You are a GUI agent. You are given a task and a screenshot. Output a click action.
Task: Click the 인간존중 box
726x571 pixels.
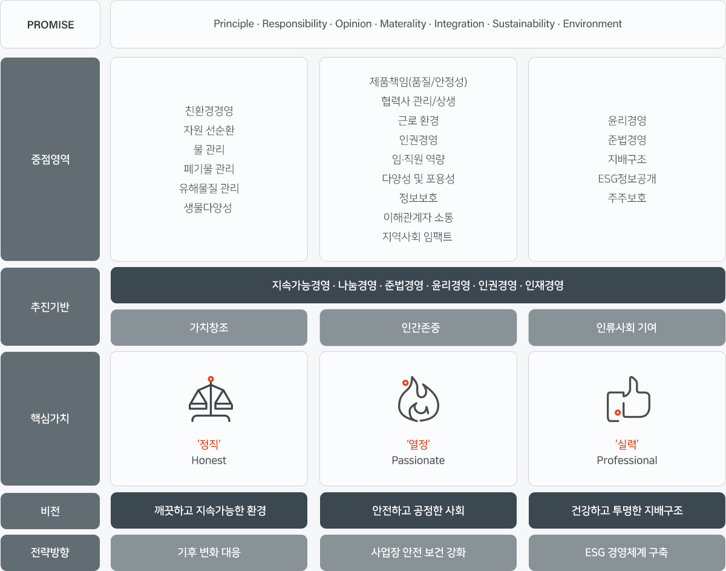418,328
